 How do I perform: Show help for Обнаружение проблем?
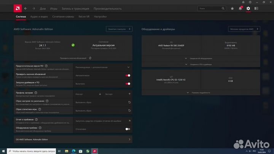pyautogui.click(x=40, y=128)
